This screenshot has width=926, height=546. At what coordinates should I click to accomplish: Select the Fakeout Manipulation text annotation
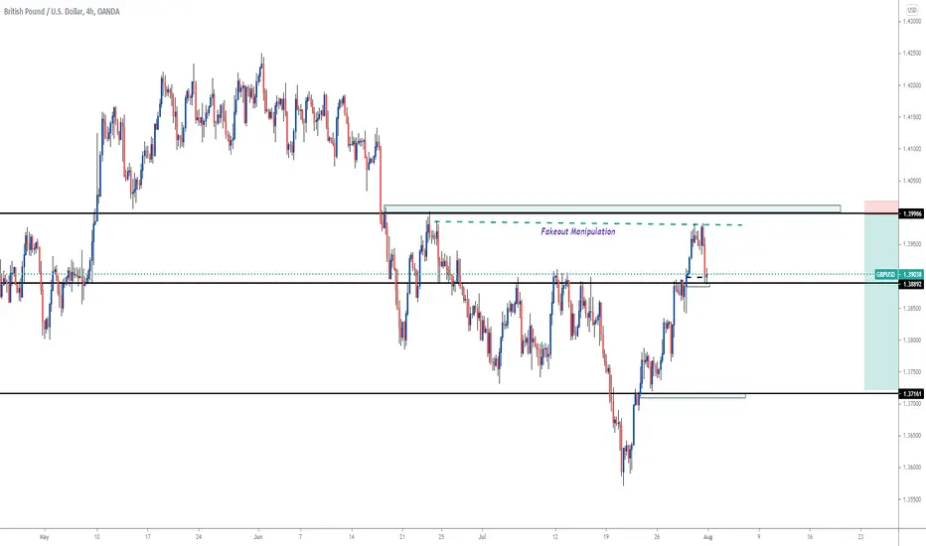pyautogui.click(x=578, y=231)
